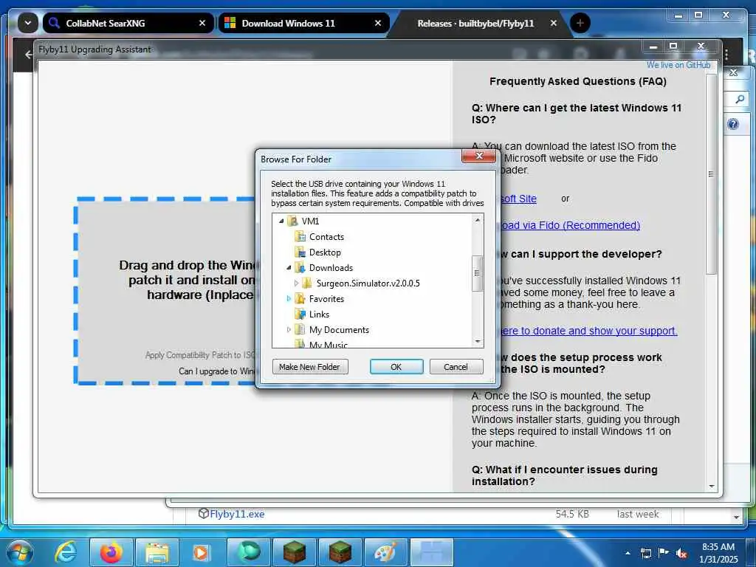Viewport: 756px width, 567px height.
Task: Collapse the VM1 tree node
Action: point(281,221)
